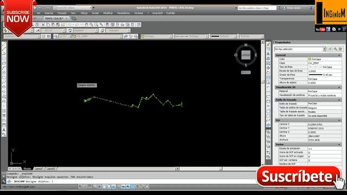347x195 pixels.
Task: Click the Grosor de línea 0.40 mm value
Action: (324, 75)
